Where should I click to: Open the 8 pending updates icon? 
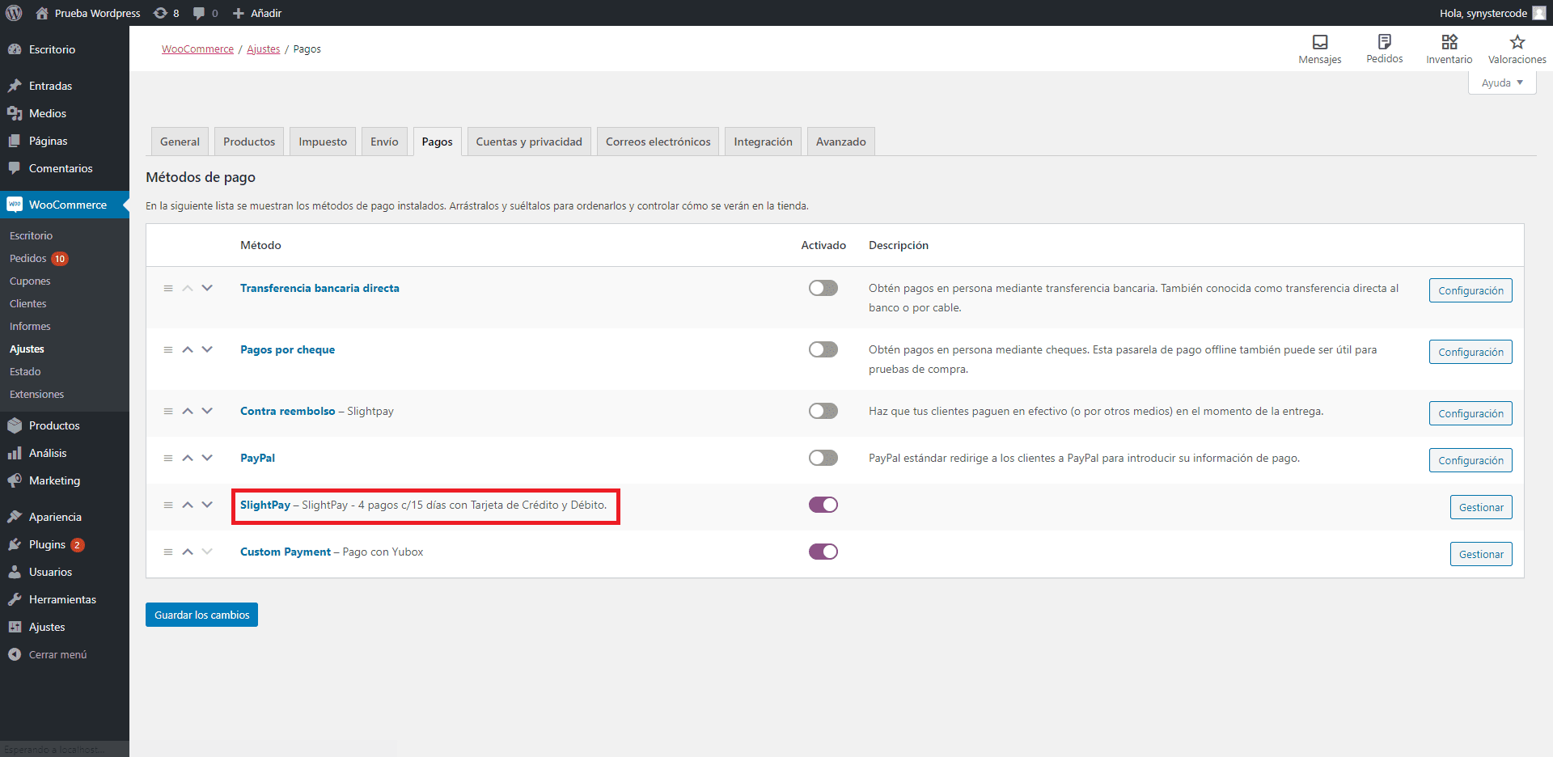(167, 13)
